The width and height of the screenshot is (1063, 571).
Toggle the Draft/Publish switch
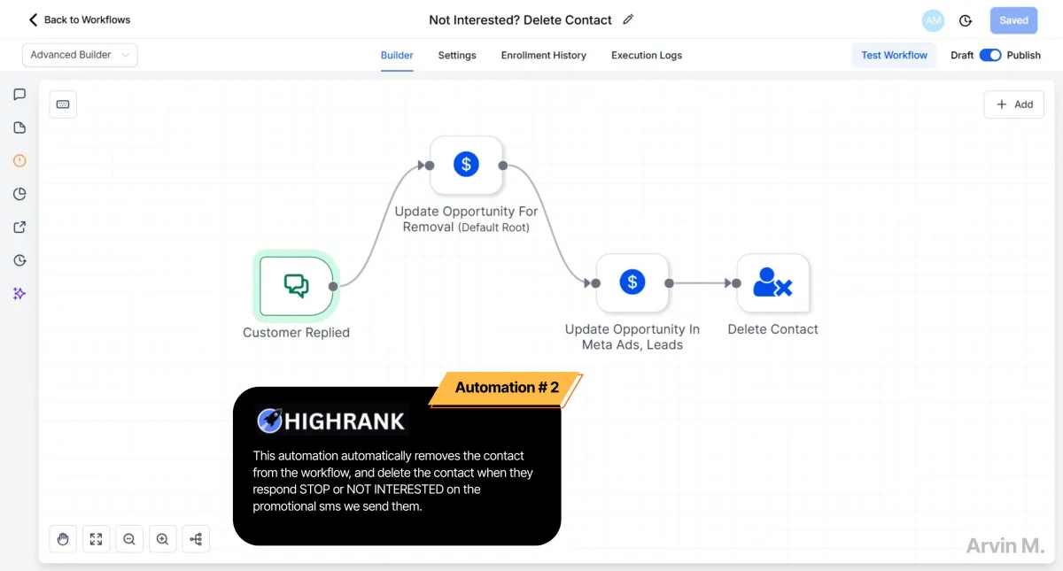[x=990, y=55]
